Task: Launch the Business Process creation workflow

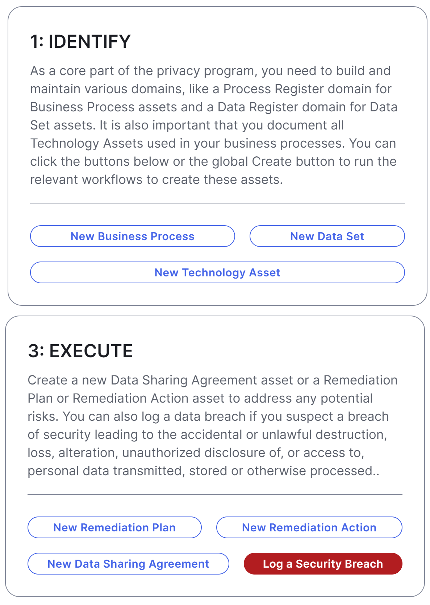Action: click(x=132, y=236)
